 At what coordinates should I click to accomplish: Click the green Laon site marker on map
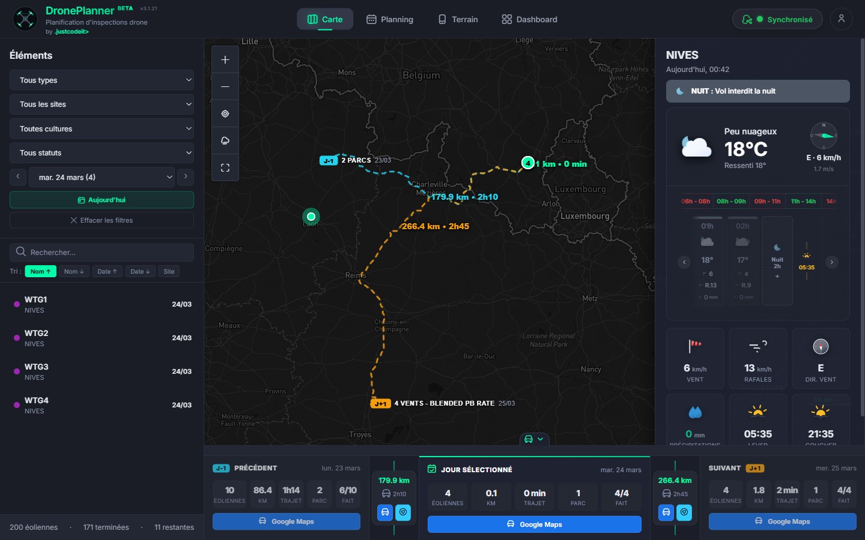[311, 216]
